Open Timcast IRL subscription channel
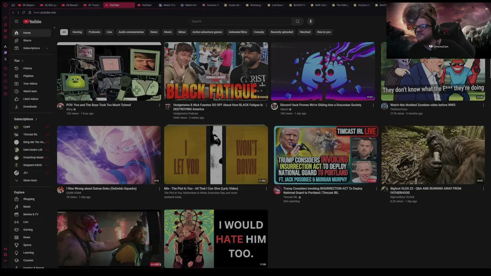 [x=31, y=135]
